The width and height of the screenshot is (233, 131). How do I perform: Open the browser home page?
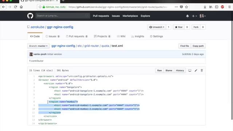pos(21,7)
